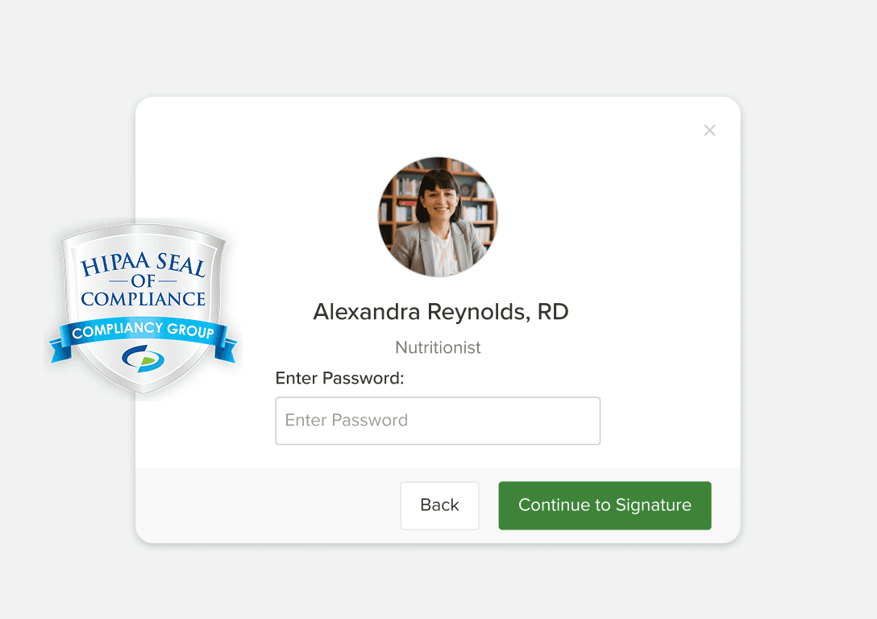Image resolution: width=877 pixels, height=619 pixels.
Task: Click the gray backdrop outside the dialog
Action: (x=806, y=322)
